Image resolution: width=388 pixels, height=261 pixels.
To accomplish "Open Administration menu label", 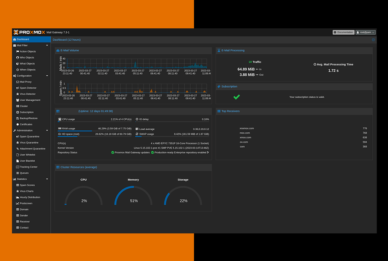I will (25, 130).
